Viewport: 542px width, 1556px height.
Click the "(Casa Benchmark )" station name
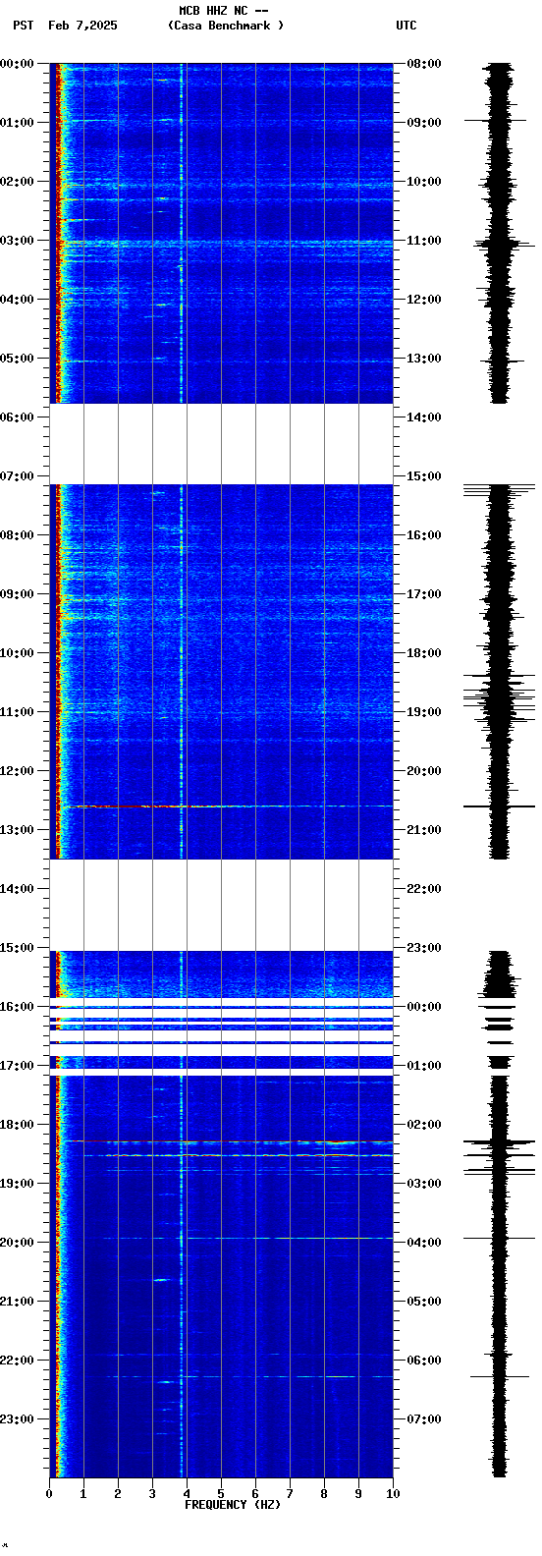coord(226,26)
